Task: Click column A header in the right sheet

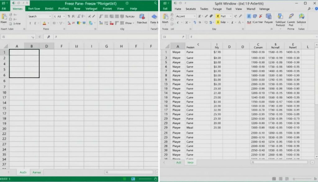Action: pyautogui.click(x=178, y=47)
